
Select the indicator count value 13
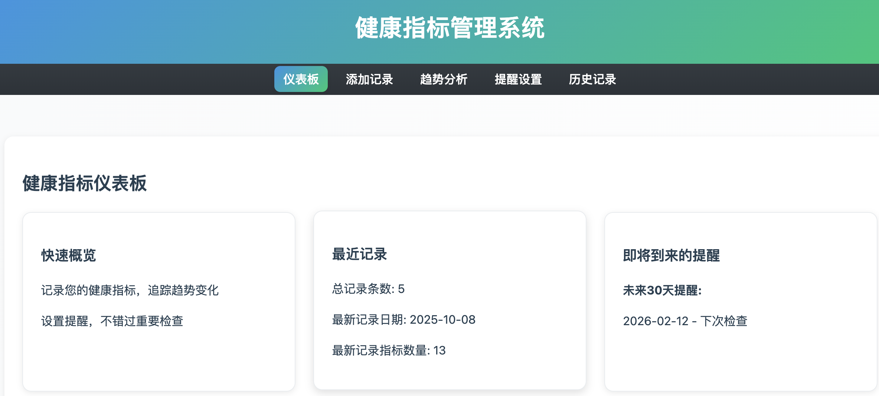coord(439,350)
